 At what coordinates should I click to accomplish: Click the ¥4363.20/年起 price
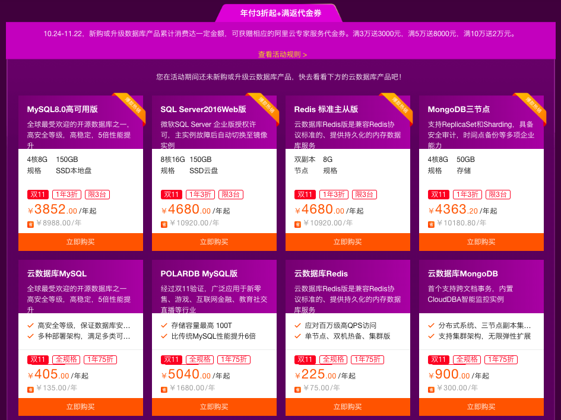point(462,209)
